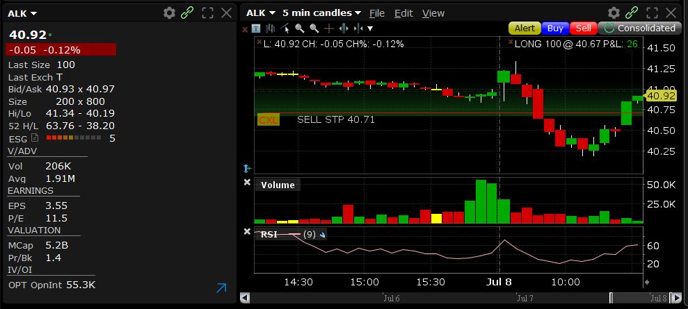Change the 5 min candles interval dropdown
Screen dimensions: 688x309
click(321, 13)
